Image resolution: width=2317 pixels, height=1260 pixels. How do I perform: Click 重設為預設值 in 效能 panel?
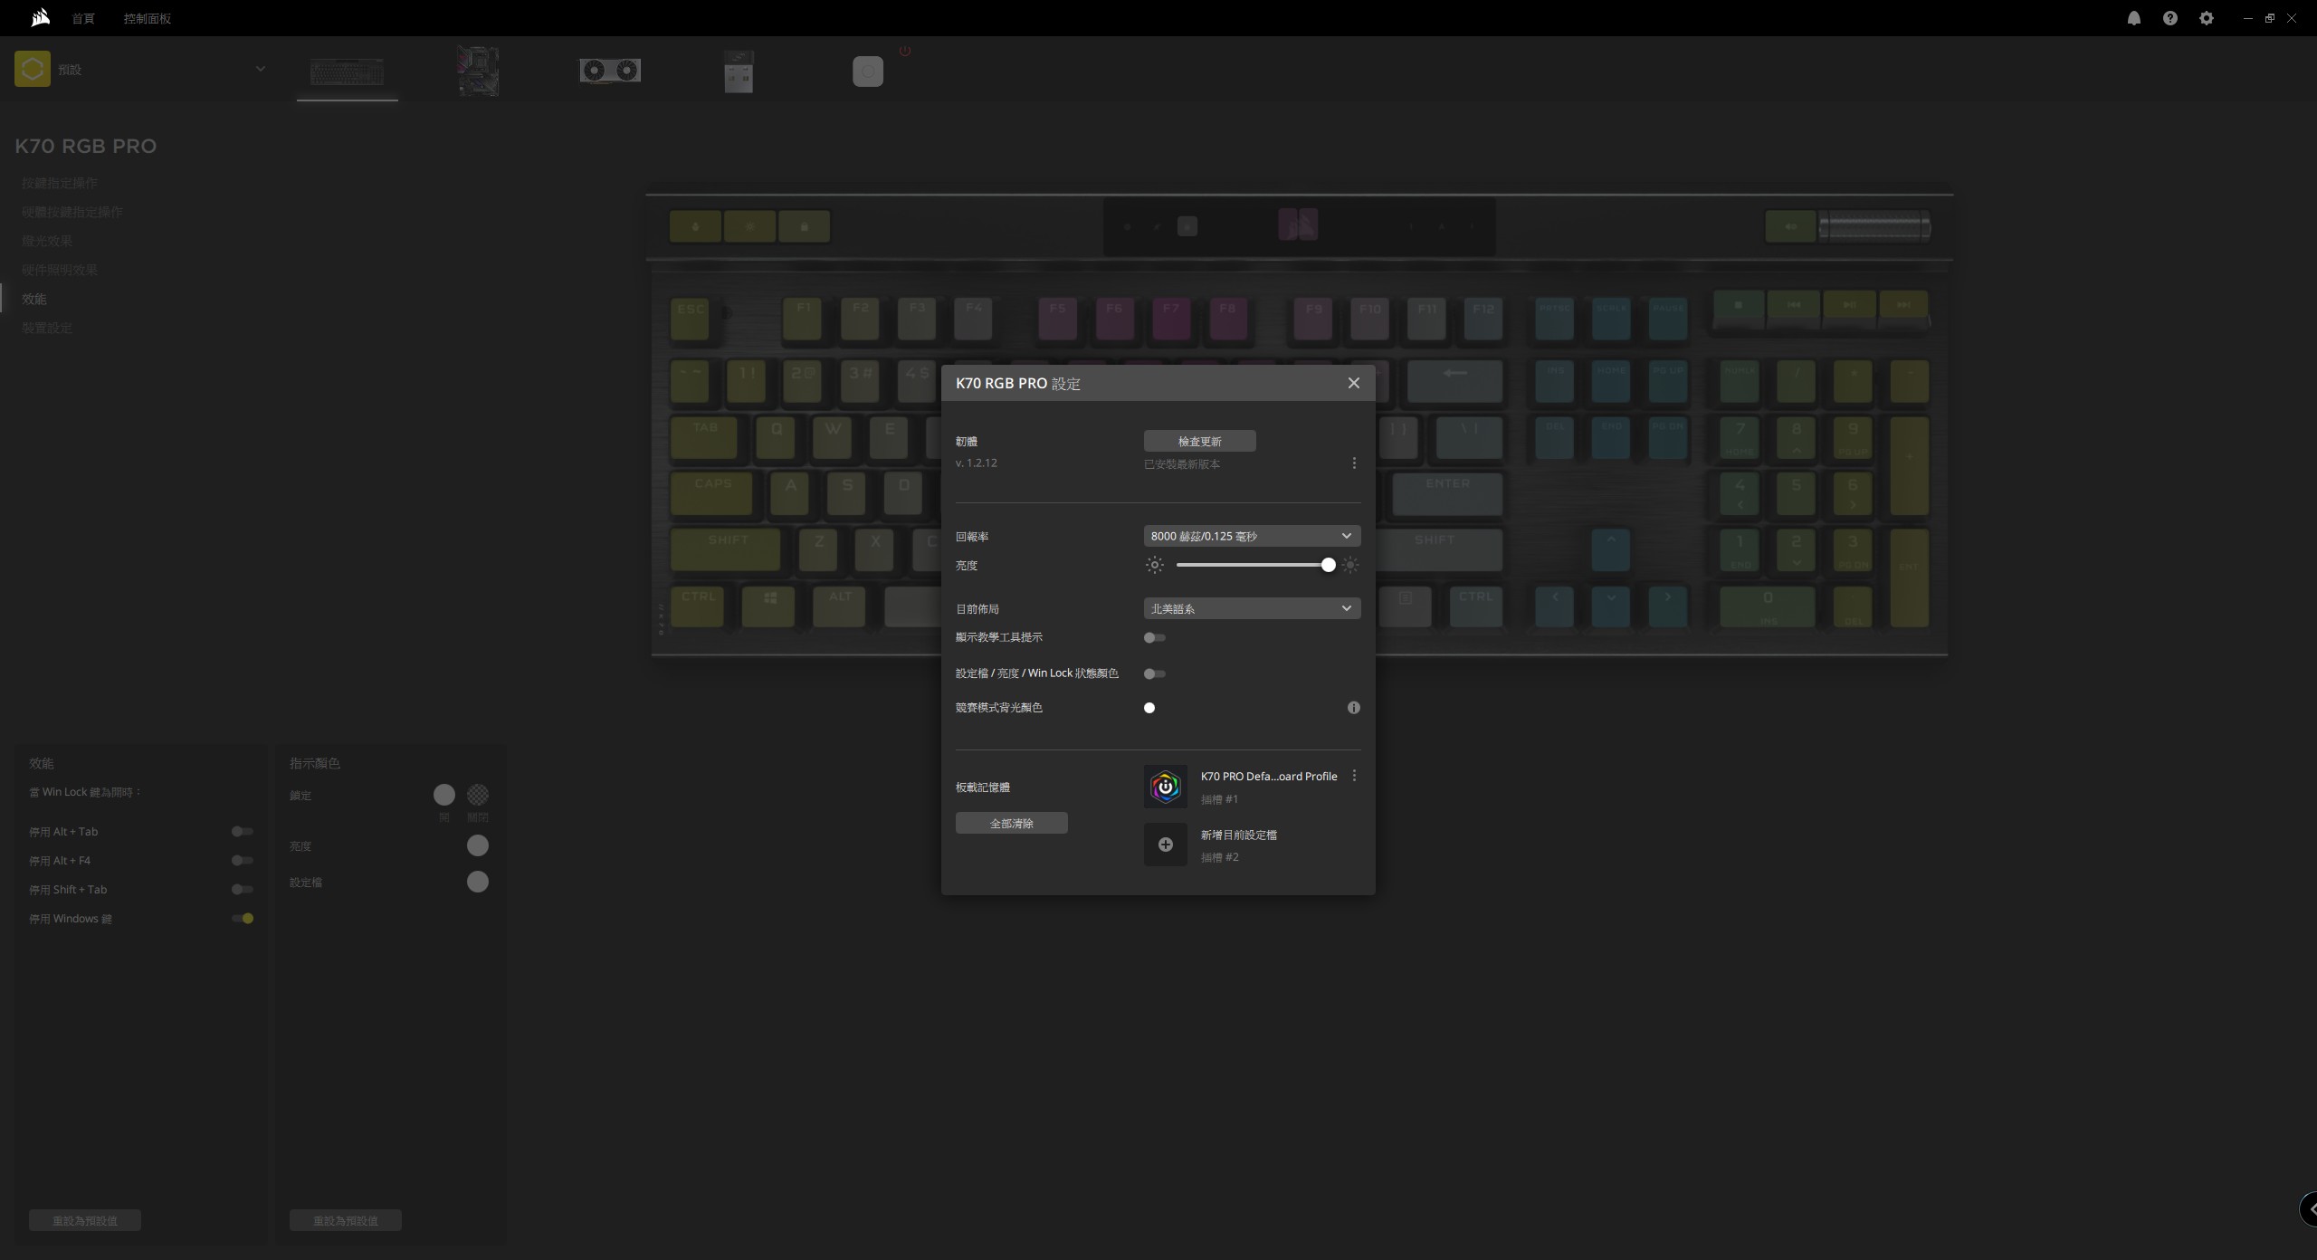pyautogui.click(x=85, y=1220)
